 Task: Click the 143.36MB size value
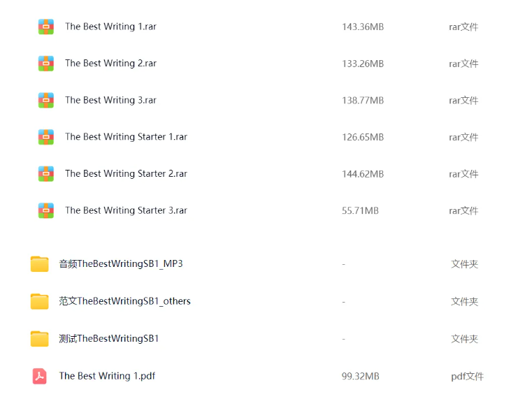[363, 27]
